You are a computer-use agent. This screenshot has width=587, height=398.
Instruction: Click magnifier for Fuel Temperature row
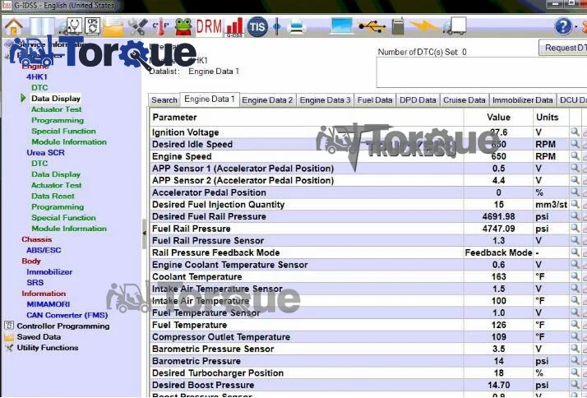pos(575,324)
